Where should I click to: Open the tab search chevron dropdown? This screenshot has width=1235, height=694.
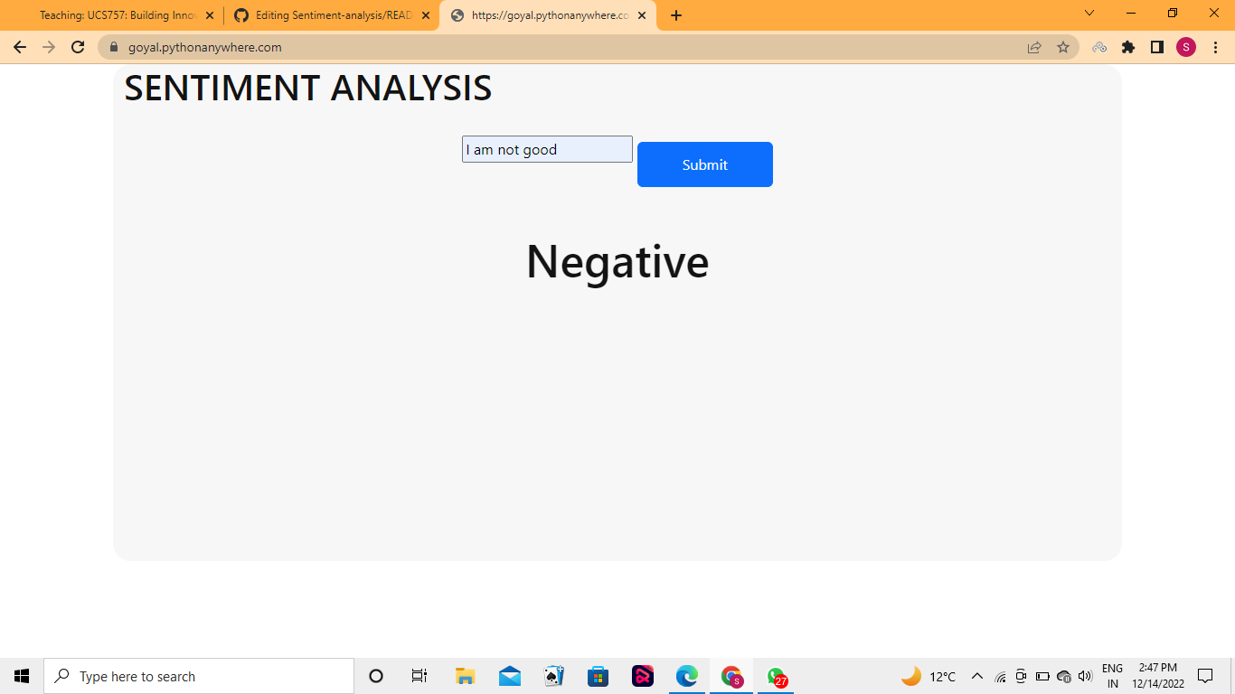(1089, 14)
